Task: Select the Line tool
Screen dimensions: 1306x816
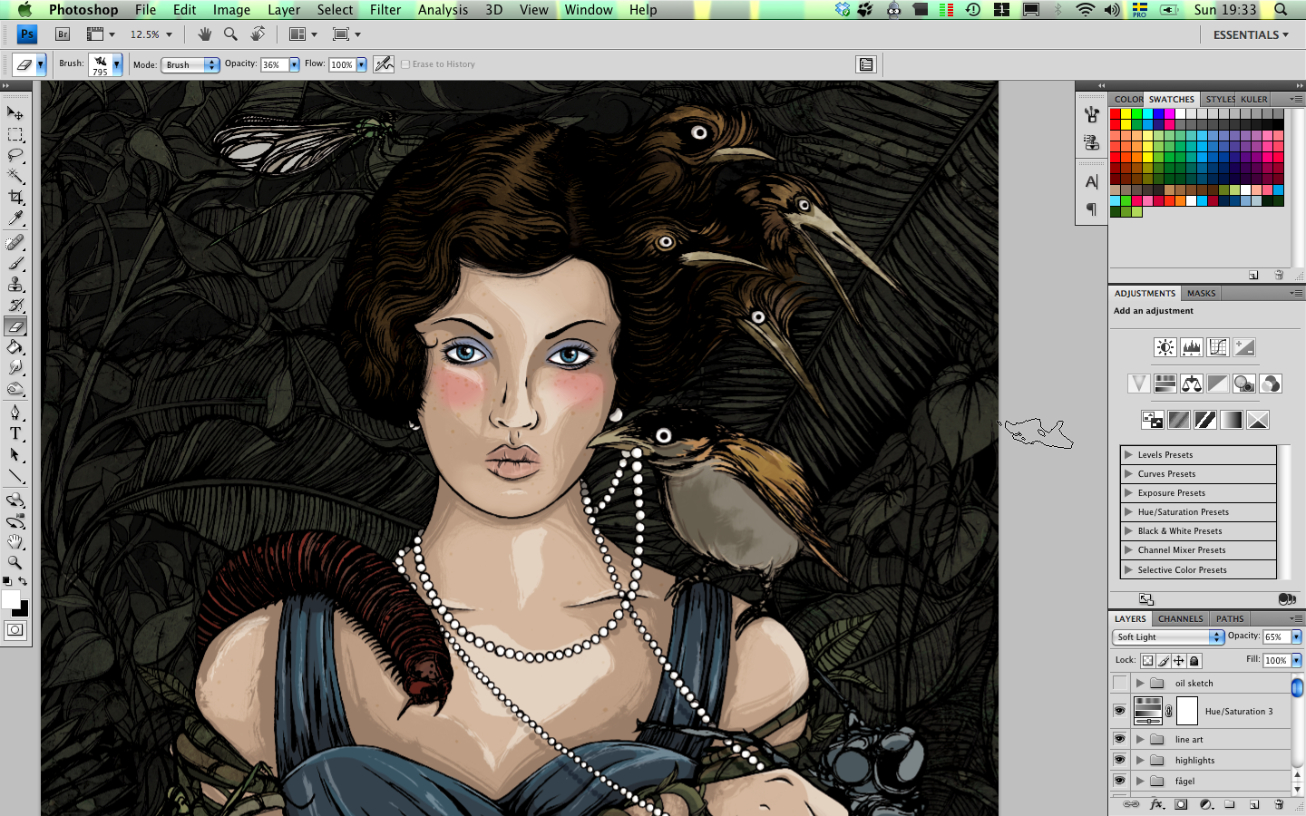Action: (x=15, y=476)
